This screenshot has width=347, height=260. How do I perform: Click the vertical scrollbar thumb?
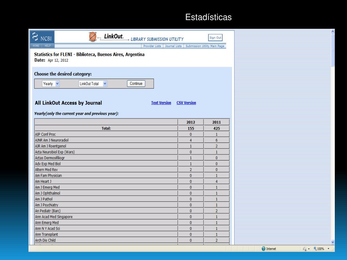coord(333,50)
